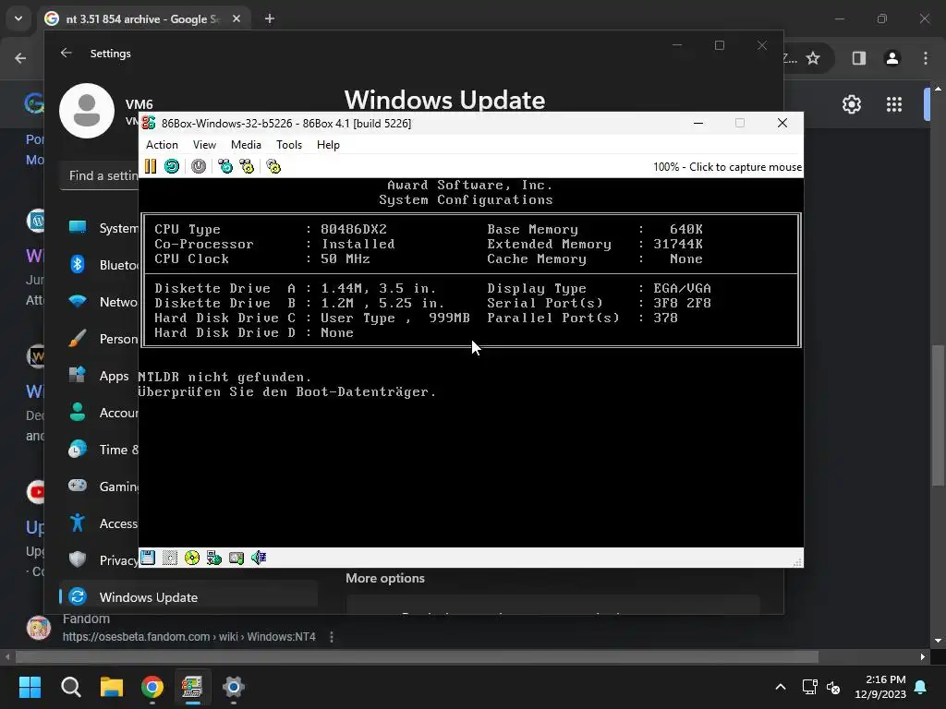The image size is (946, 709).
Task: Send Ctrl+Alt+Esc via toolbar icon
Action: 247,166
